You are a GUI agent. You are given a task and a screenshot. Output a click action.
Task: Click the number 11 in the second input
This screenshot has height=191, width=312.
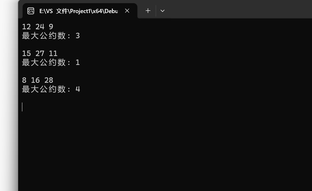tap(53, 53)
